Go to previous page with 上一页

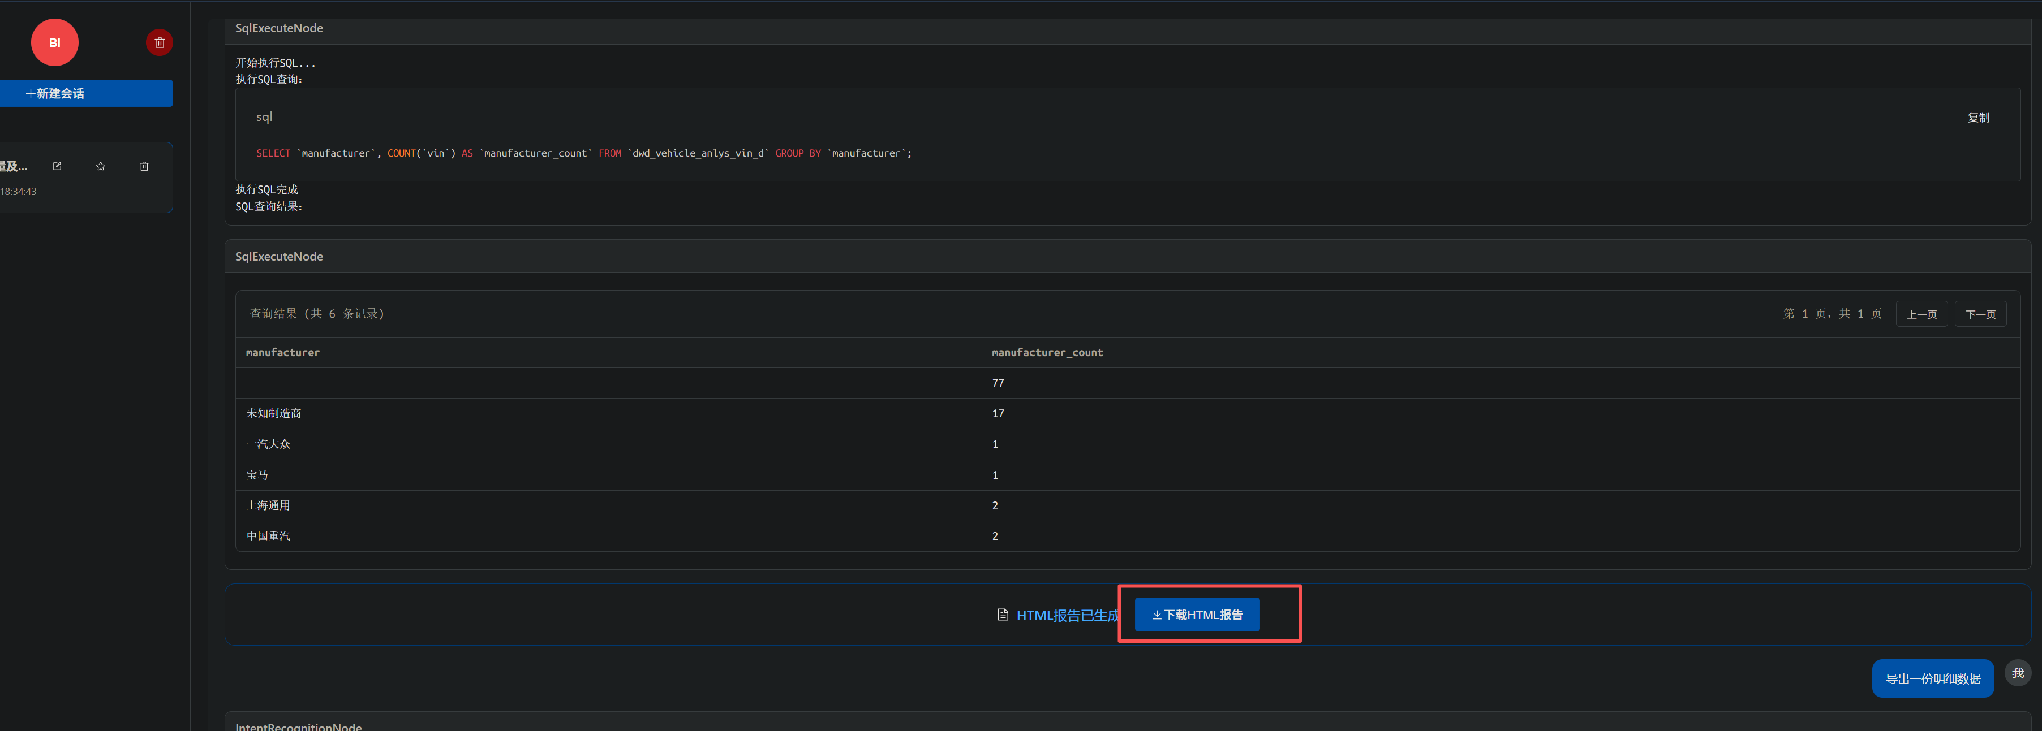click(1921, 314)
